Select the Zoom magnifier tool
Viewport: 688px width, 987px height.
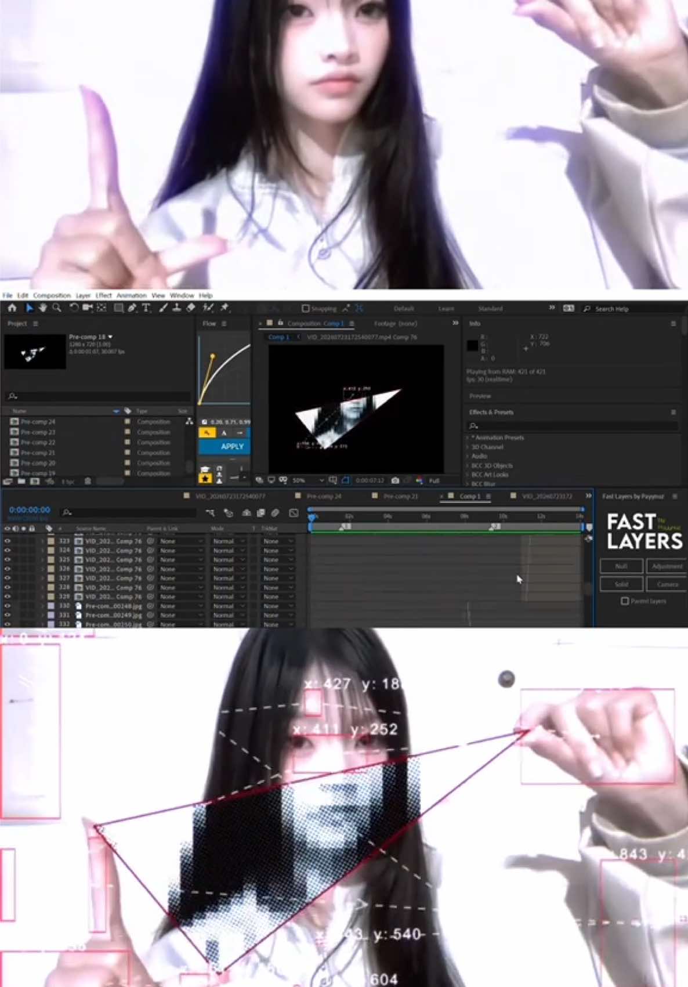pyautogui.click(x=57, y=308)
